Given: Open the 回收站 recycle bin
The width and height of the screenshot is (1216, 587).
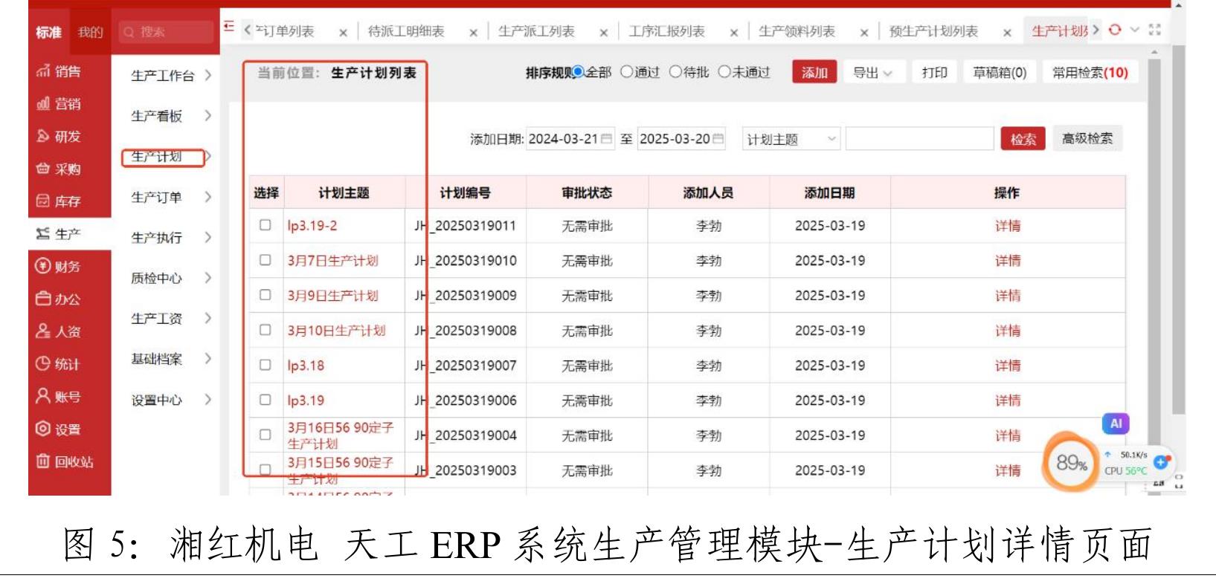Looking at the screenshot, I should (x=65, y=461).
